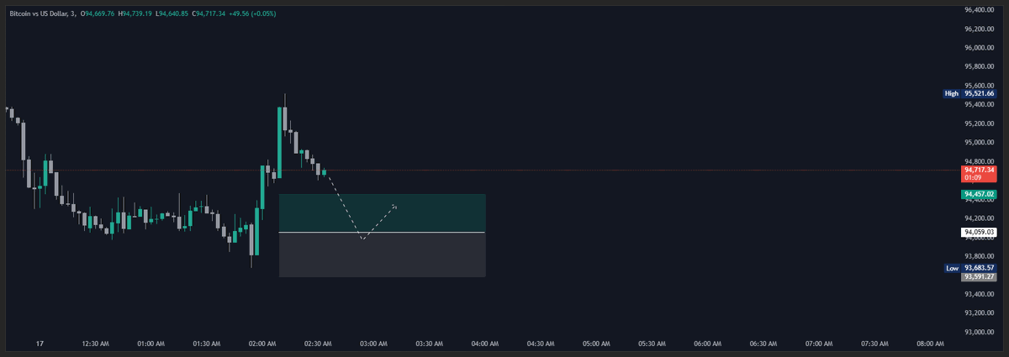Screen dimensions: 1009x357
Task: Click 06:00 AM on the time axis
Action: [708, 344]
